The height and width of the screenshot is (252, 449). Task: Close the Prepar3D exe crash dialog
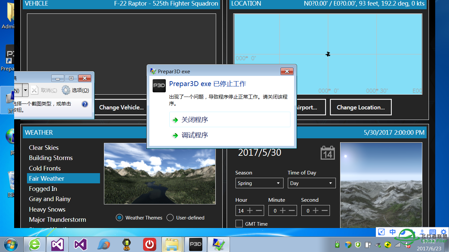pos(287,71)
